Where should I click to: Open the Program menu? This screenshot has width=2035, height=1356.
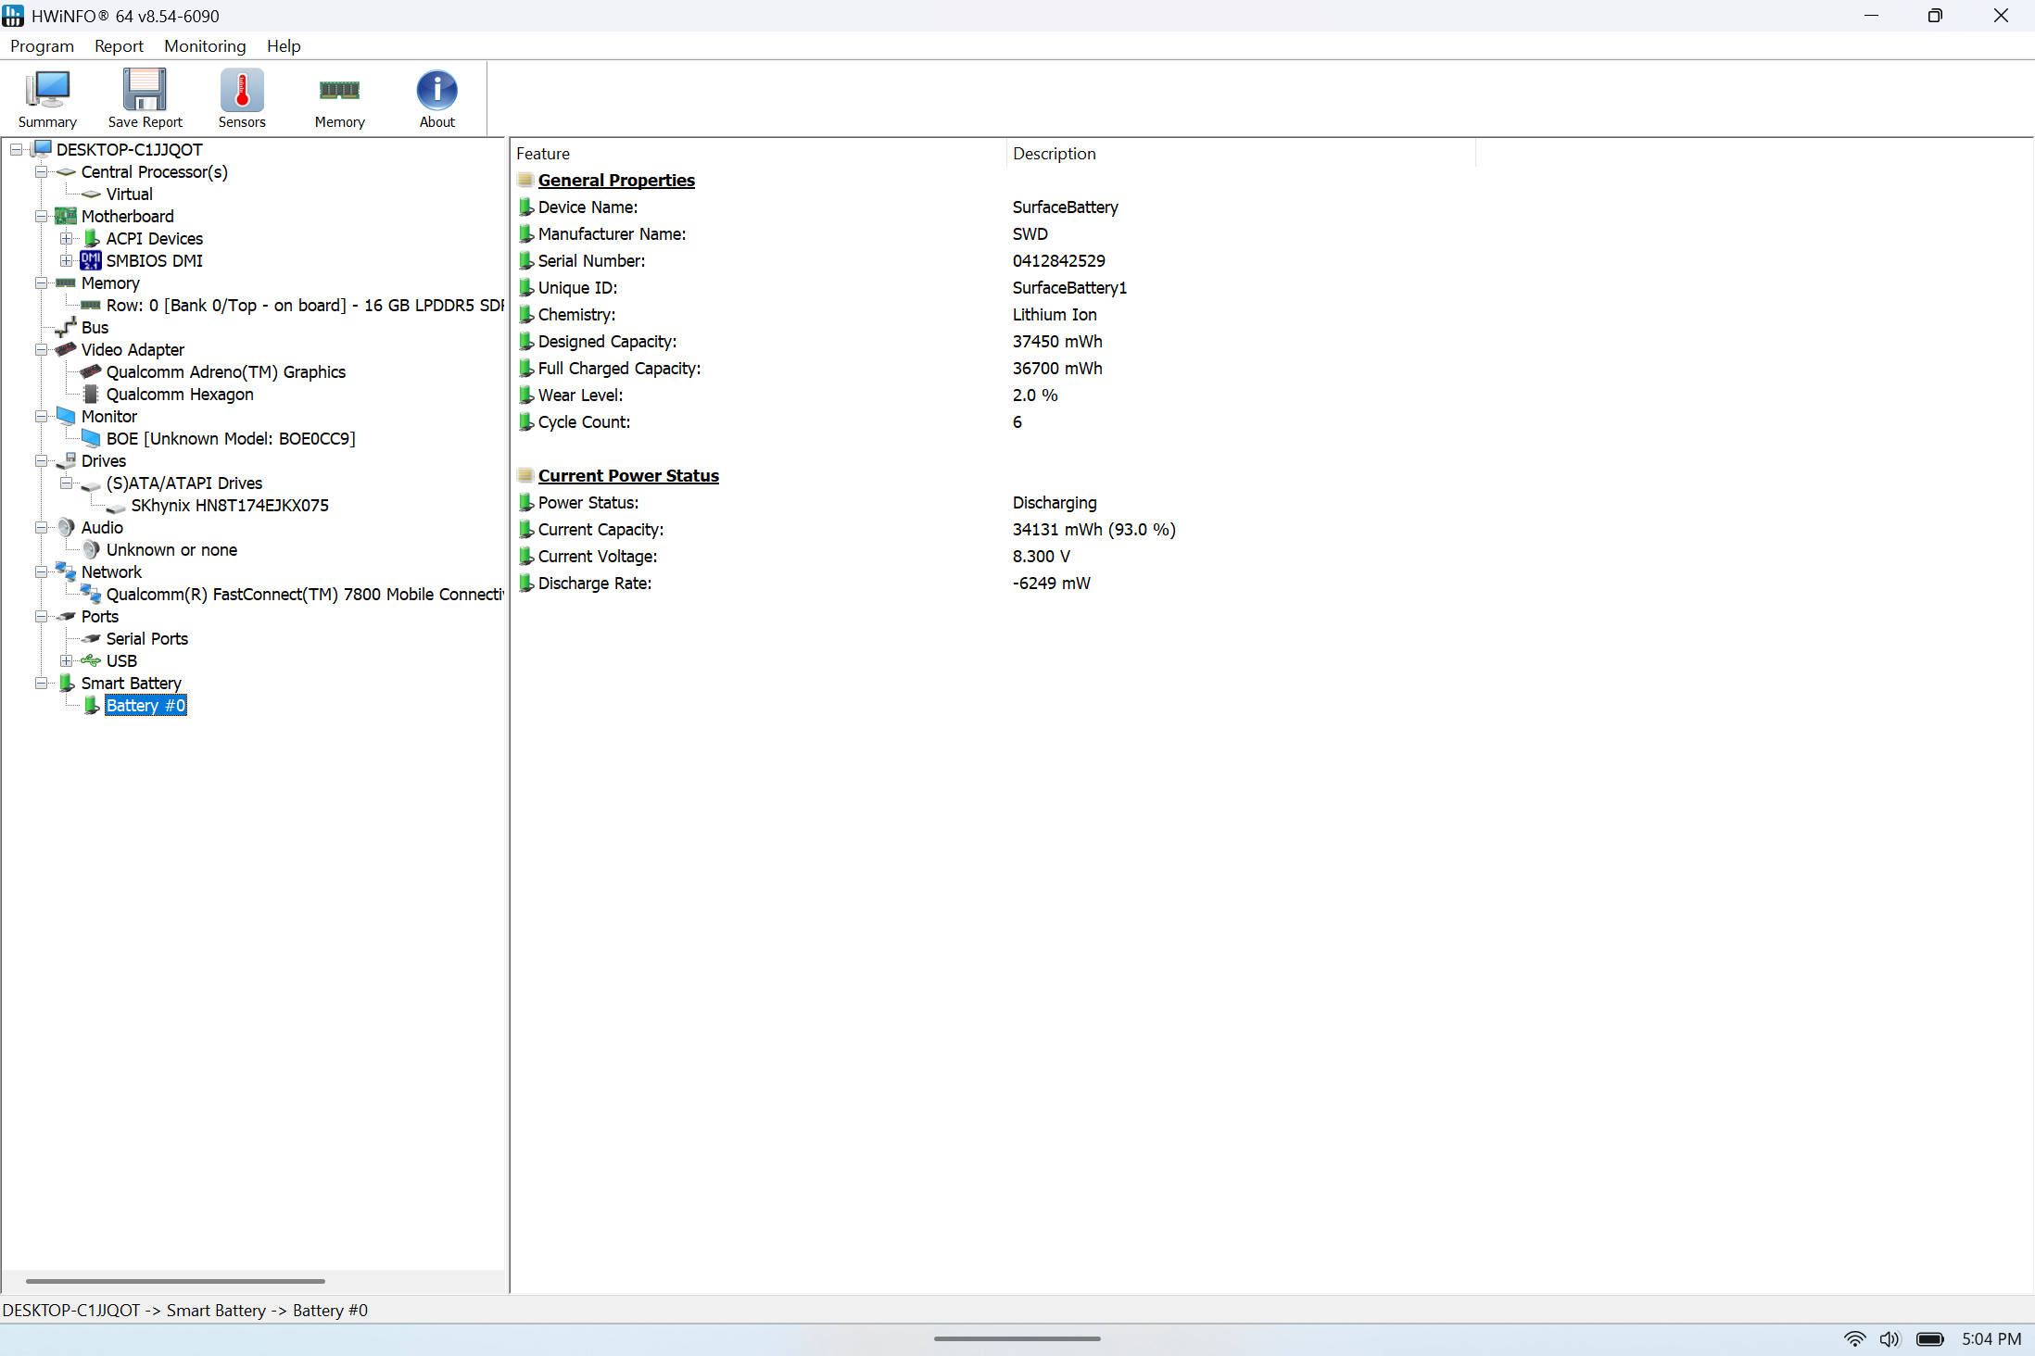42,46
